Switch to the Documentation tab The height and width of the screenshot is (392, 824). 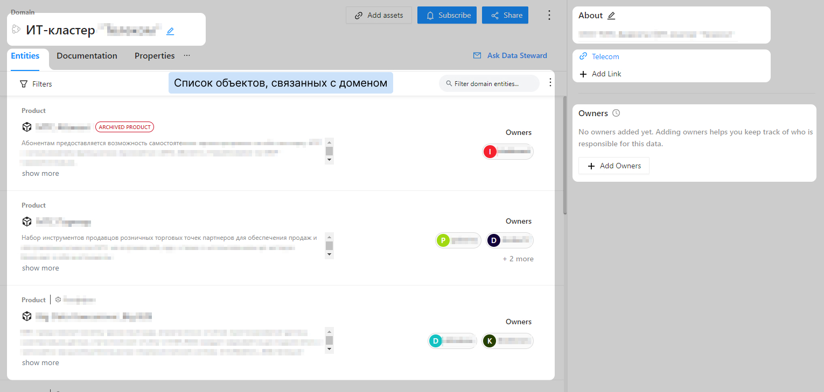click(x=87, y=56)
